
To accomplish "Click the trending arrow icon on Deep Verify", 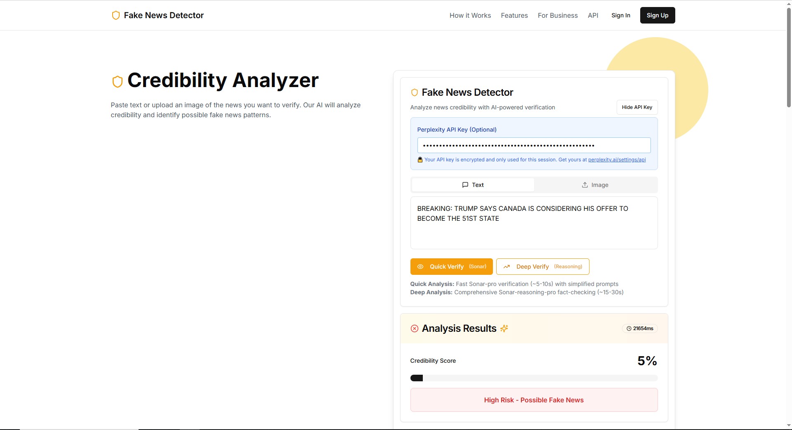I will (x=507, y=267).
